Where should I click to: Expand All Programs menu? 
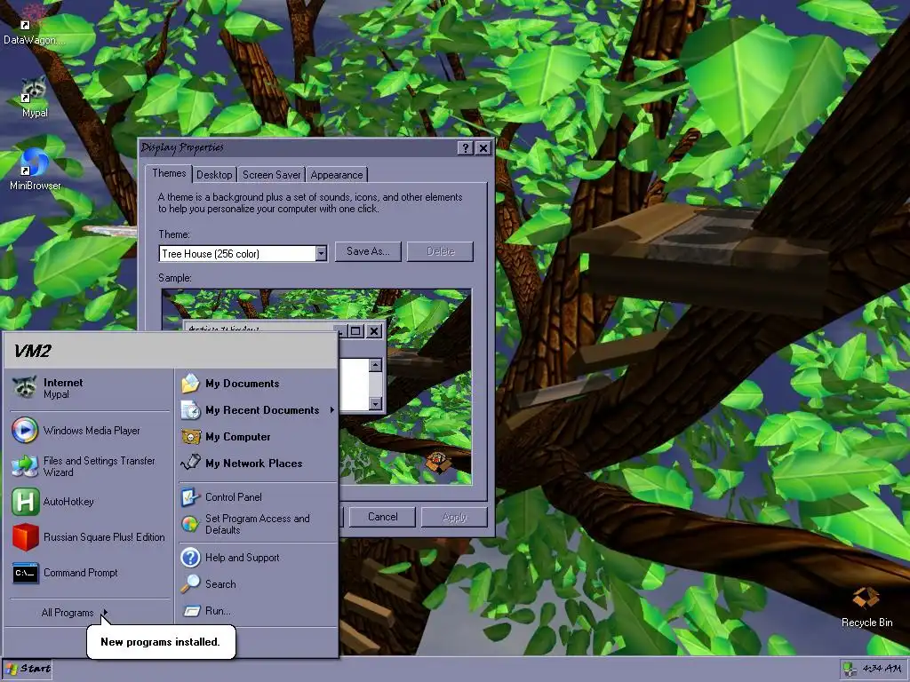pyautogui.click(x=75, y=613)
